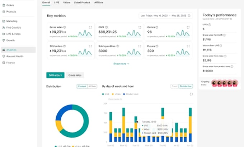Click the info icon beside SKU orders

tap(65, 46)
